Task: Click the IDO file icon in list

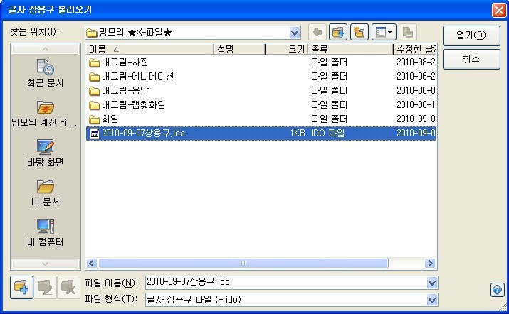Action: (x=95, y=134)
